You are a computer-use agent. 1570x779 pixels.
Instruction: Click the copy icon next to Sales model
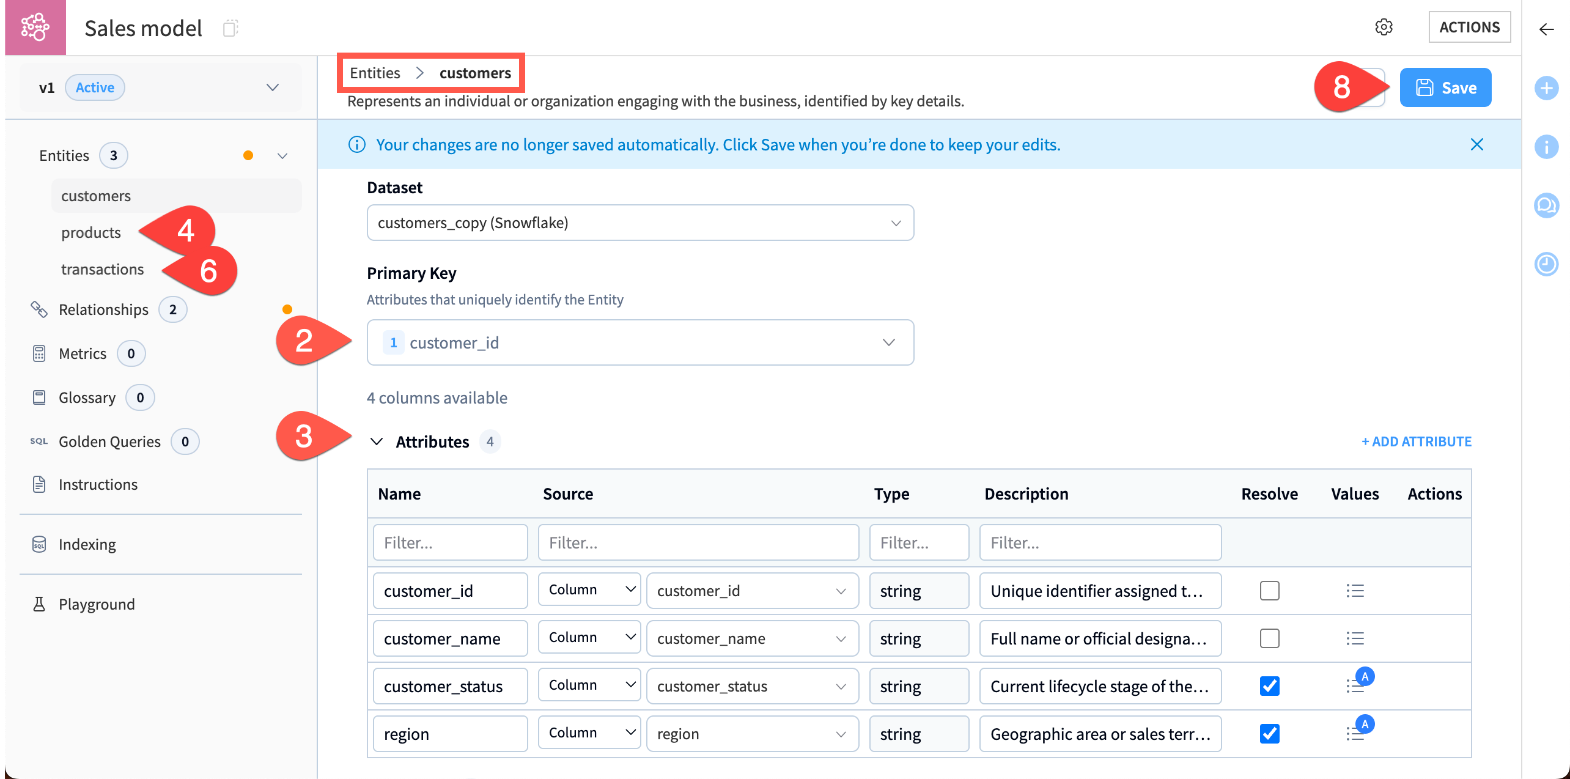pos(230,28)
